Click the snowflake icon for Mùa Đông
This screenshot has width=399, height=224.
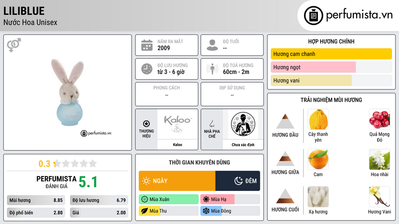click(206, 211)
